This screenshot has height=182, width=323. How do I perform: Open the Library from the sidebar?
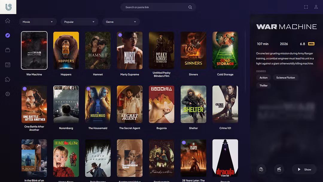coord(8,50)
